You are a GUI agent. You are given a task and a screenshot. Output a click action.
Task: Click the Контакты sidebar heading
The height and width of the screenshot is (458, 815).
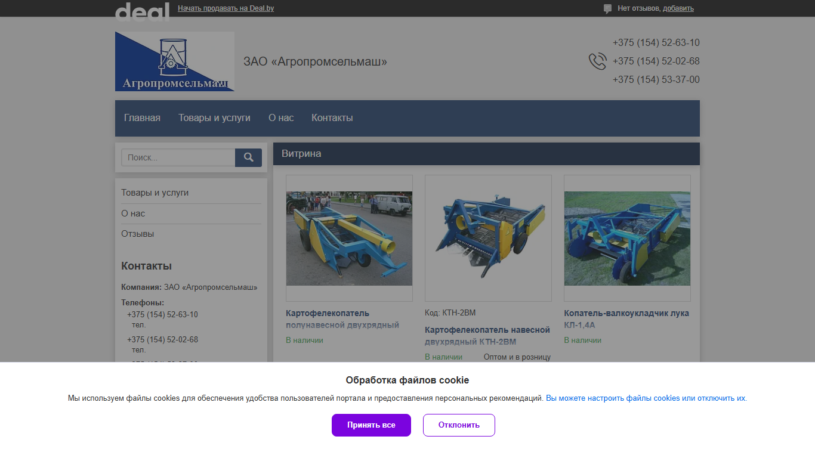146,266
